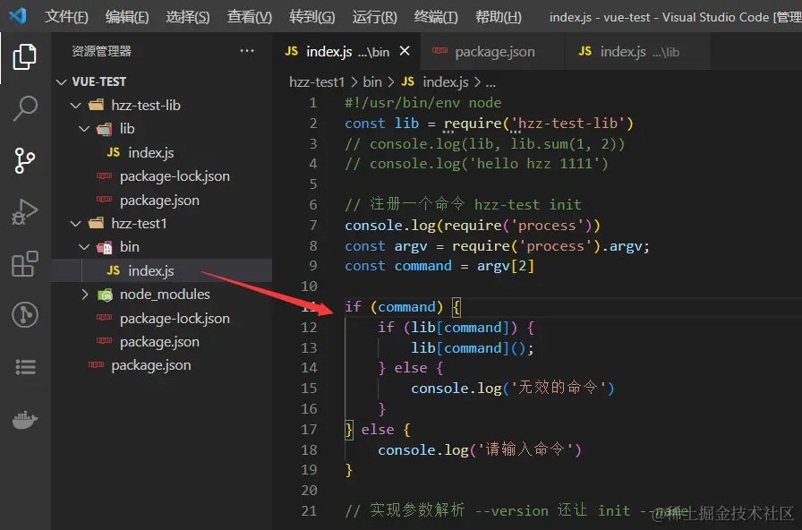Open the 选择(S) menu

click(188, 17)
